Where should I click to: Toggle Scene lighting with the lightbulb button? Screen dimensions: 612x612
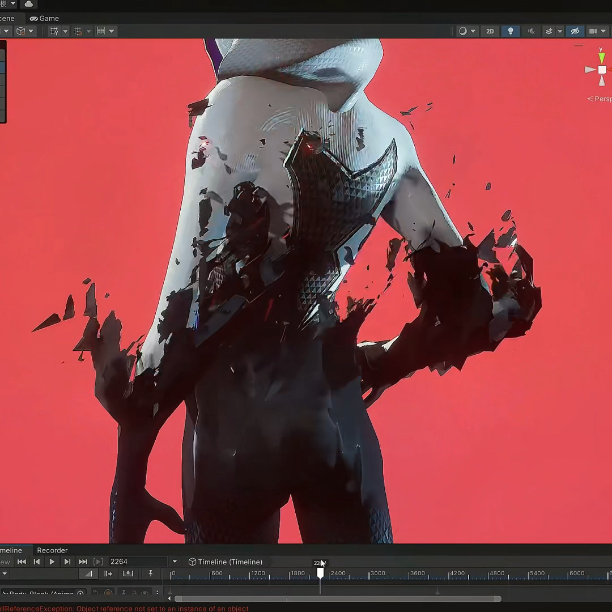click(x=511, y=31)
